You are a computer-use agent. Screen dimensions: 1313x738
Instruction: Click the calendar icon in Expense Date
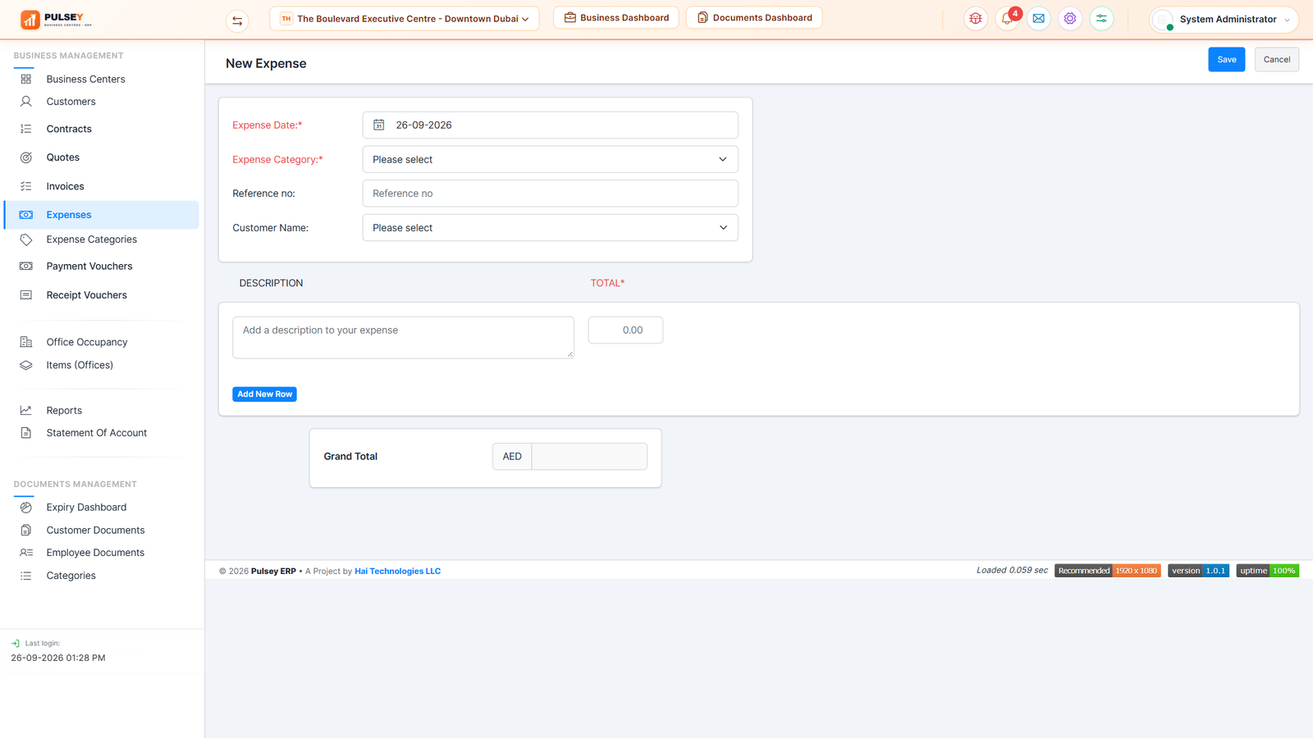point(379,125)
